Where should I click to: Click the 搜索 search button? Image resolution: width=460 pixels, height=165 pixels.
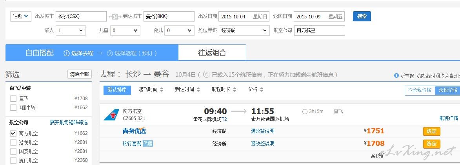click(362, 16)
